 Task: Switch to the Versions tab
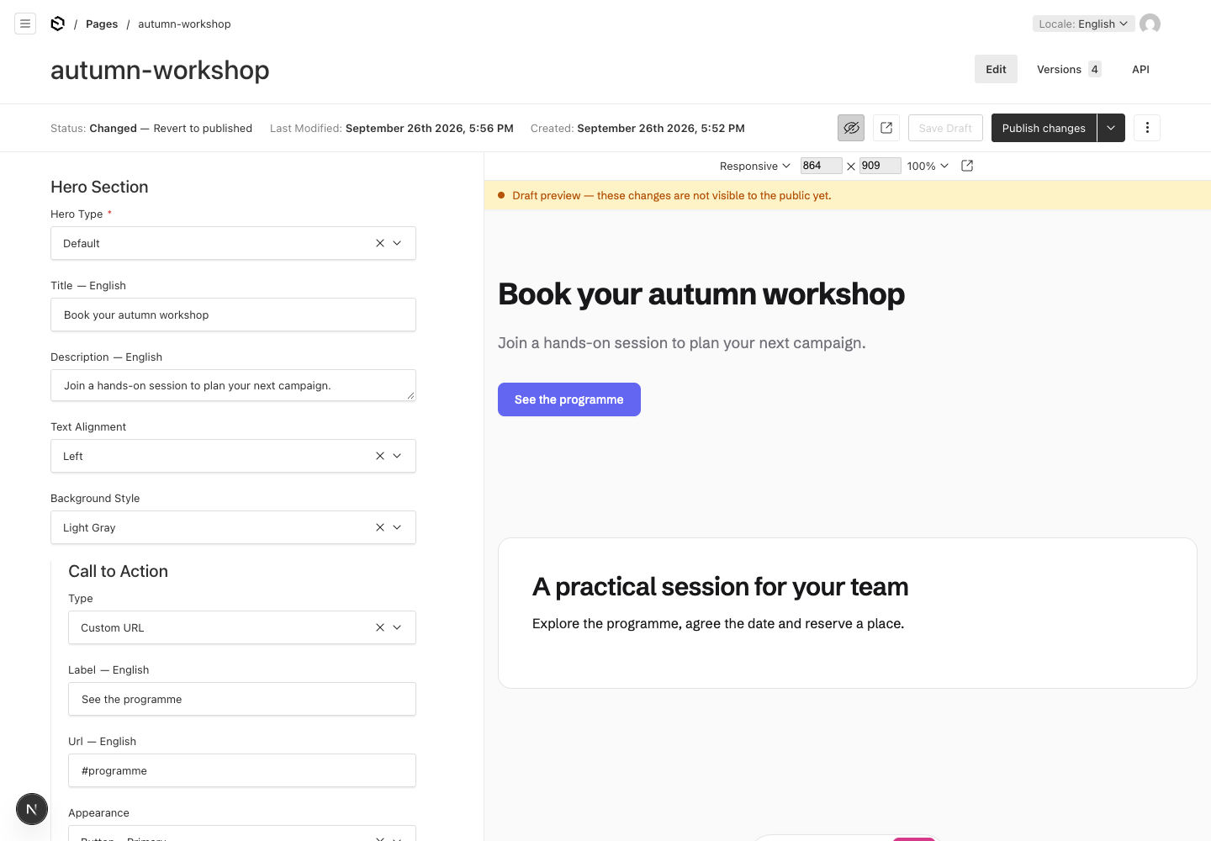pyautogui.click(x=1068, y=69)
